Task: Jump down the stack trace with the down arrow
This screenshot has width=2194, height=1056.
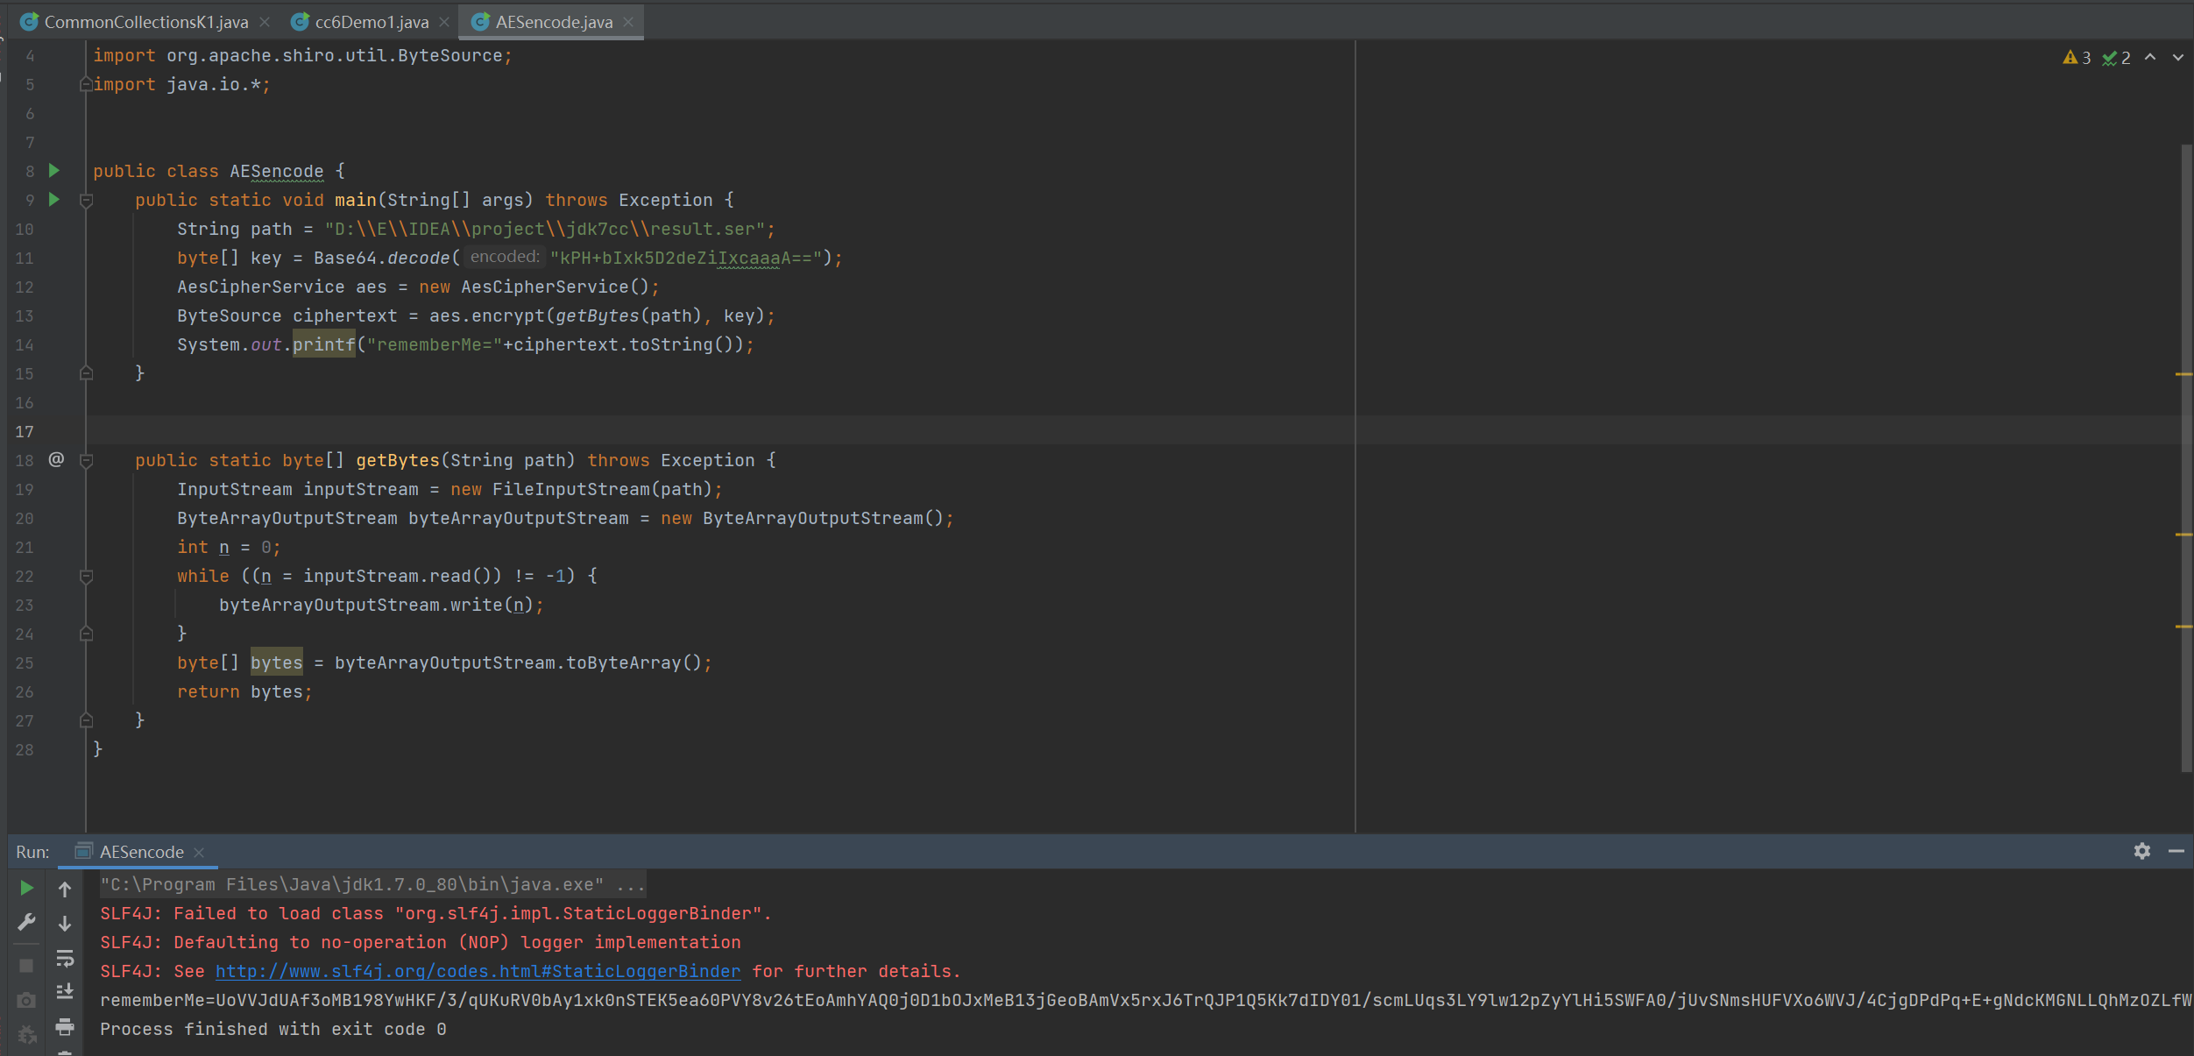Action: tap(65, 923)
